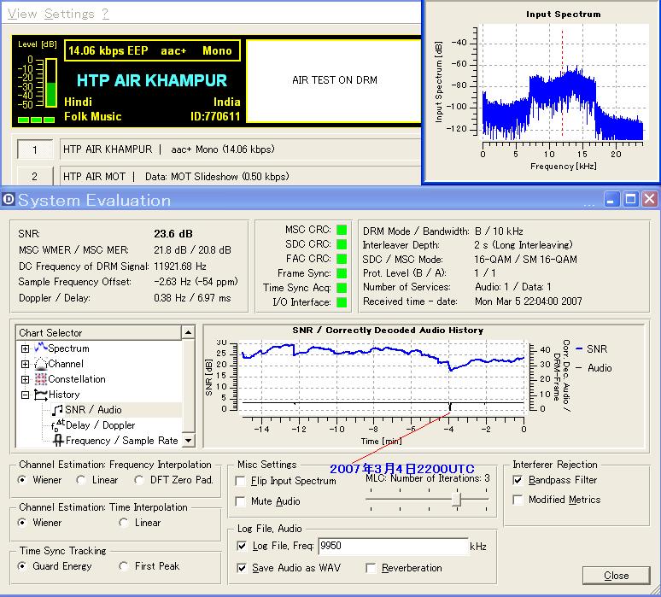Click the HTP AIR KHAMPUR service row
This screenshot has width=661, height=597.
pos(240,149)
